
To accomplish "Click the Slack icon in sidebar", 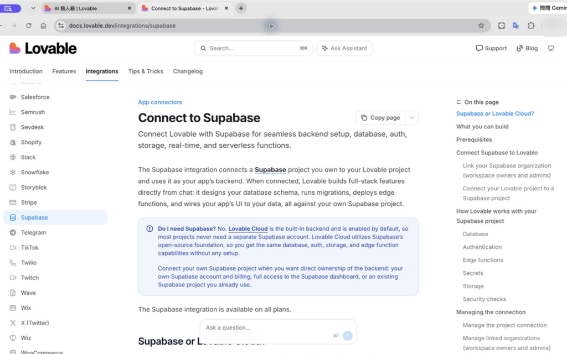I will click(13, 157).
